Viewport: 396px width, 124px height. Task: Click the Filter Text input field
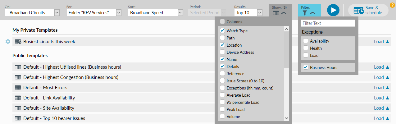click(328, 23)
